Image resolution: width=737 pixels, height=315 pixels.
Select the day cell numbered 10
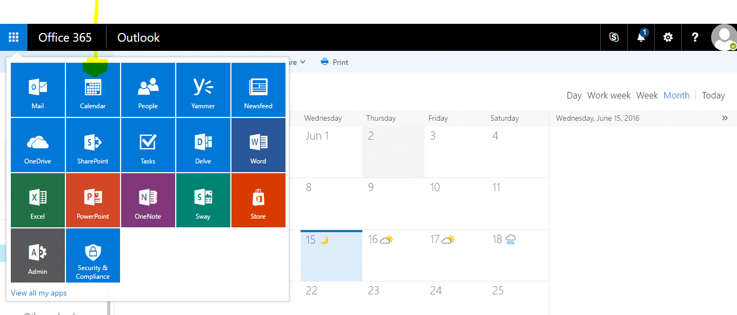[x=455, y=204]
